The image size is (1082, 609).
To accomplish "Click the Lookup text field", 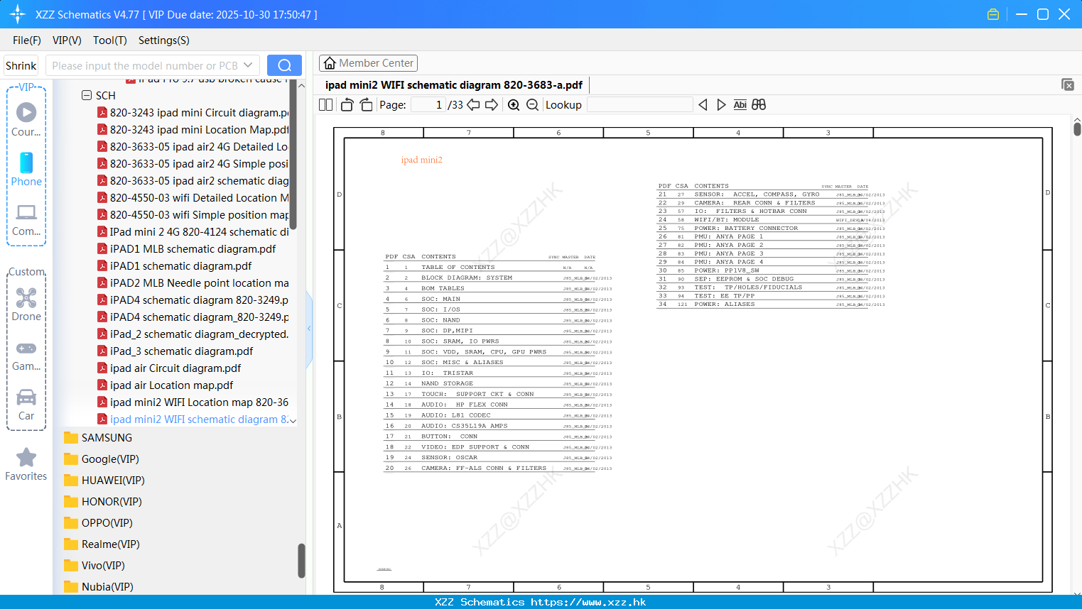I will pyautogui.click(x=639, y=105).
